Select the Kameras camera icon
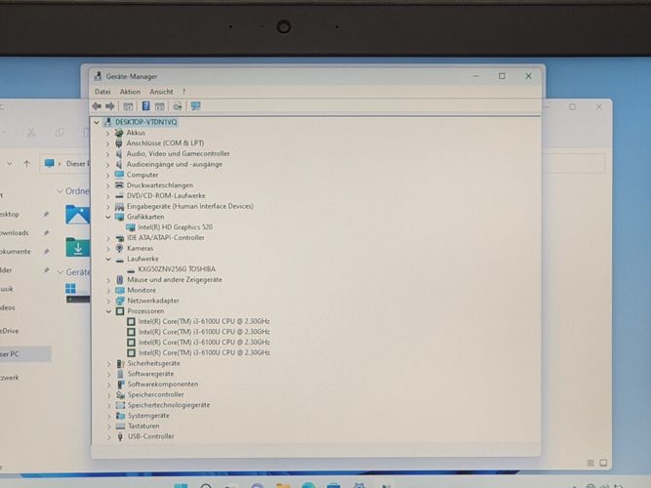651x488 pixels. click(120, 248)
